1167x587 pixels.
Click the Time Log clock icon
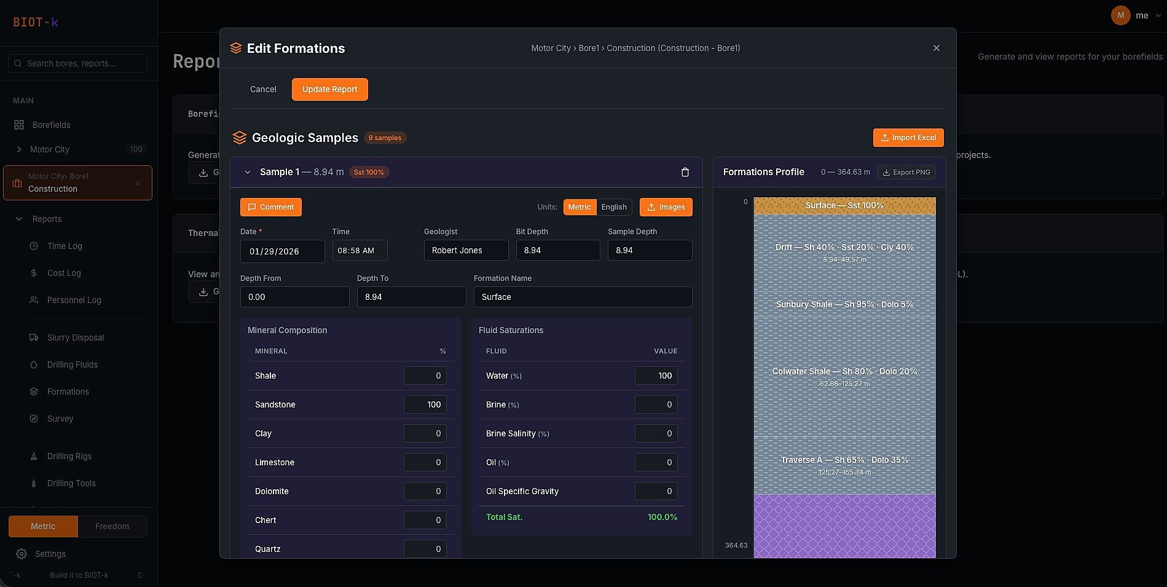click(34, 246)
